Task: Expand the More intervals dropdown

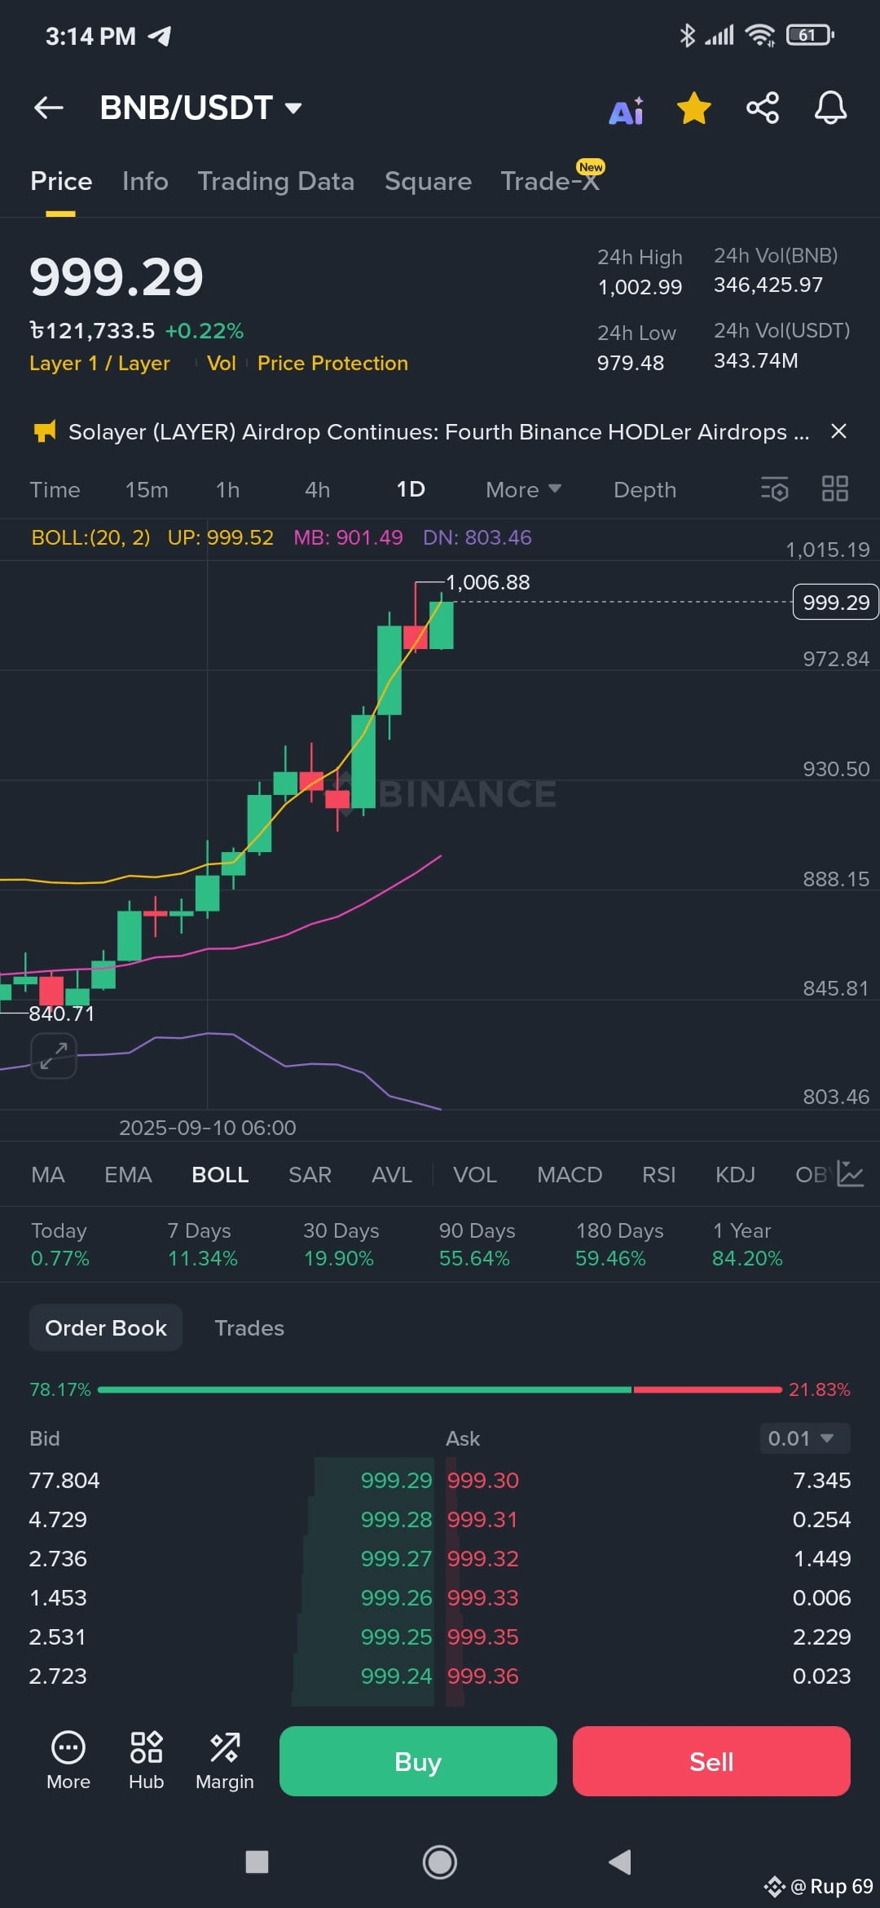Action: 523,489
